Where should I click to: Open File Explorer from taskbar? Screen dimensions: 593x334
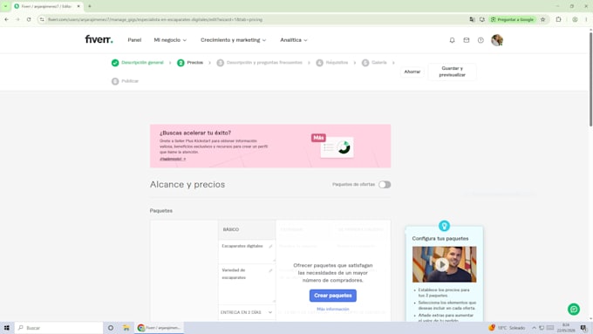pyautogui.click(x=126, y=328)
